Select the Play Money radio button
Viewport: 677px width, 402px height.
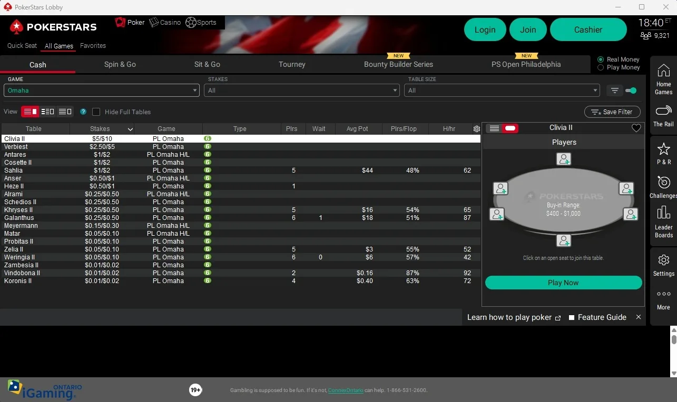click(601, 67)
